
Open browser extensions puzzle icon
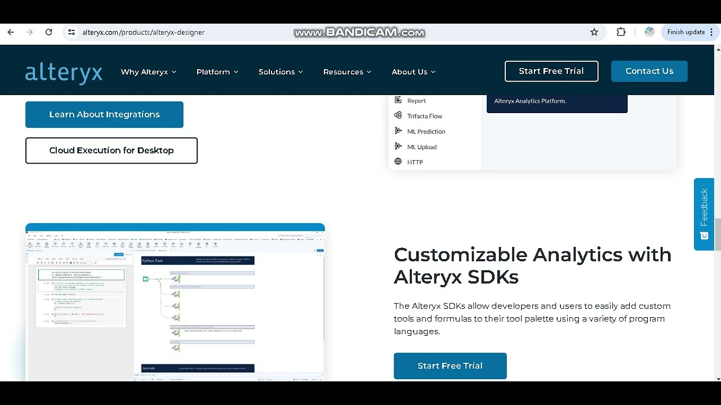pos(621,32)
